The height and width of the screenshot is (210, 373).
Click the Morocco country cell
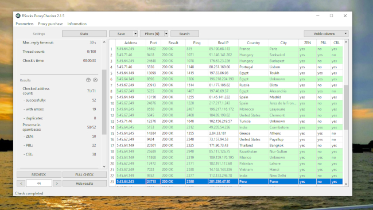(253, 109)
